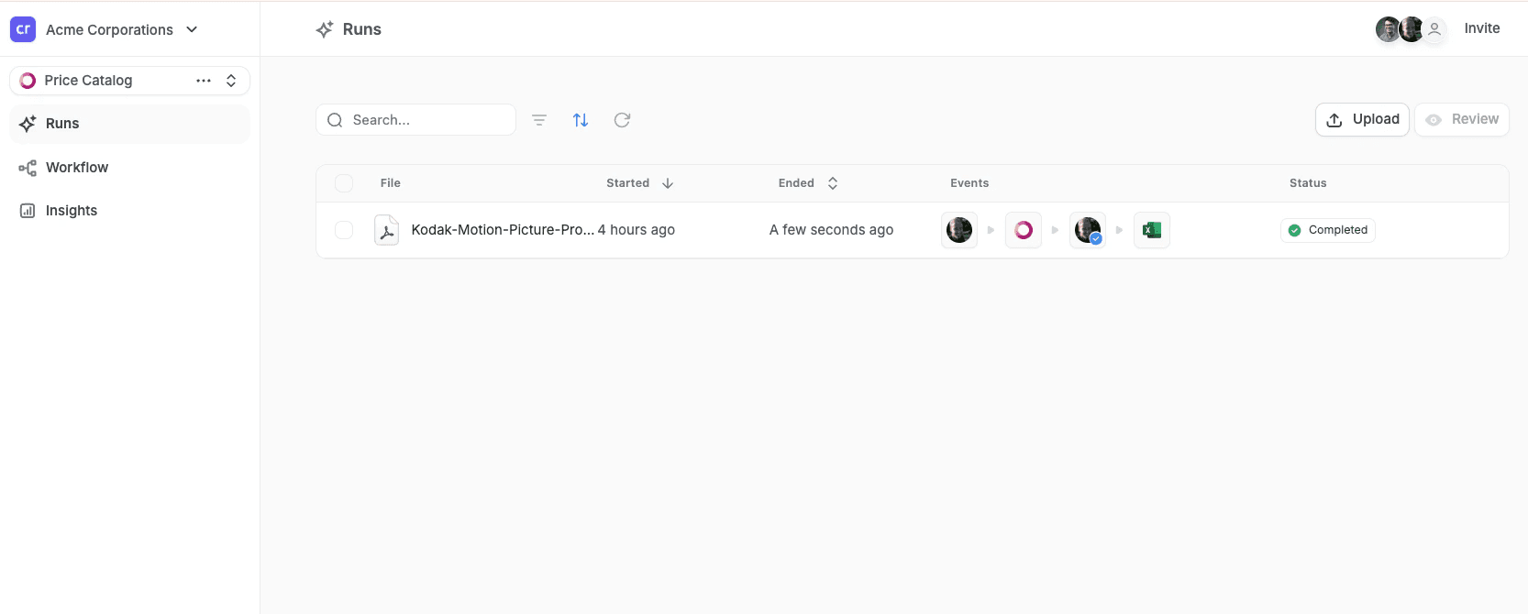Click the blue sort arrows icon
Image resolution: width=1528 pixels, height=614 pixels.
tap(581, 120)
